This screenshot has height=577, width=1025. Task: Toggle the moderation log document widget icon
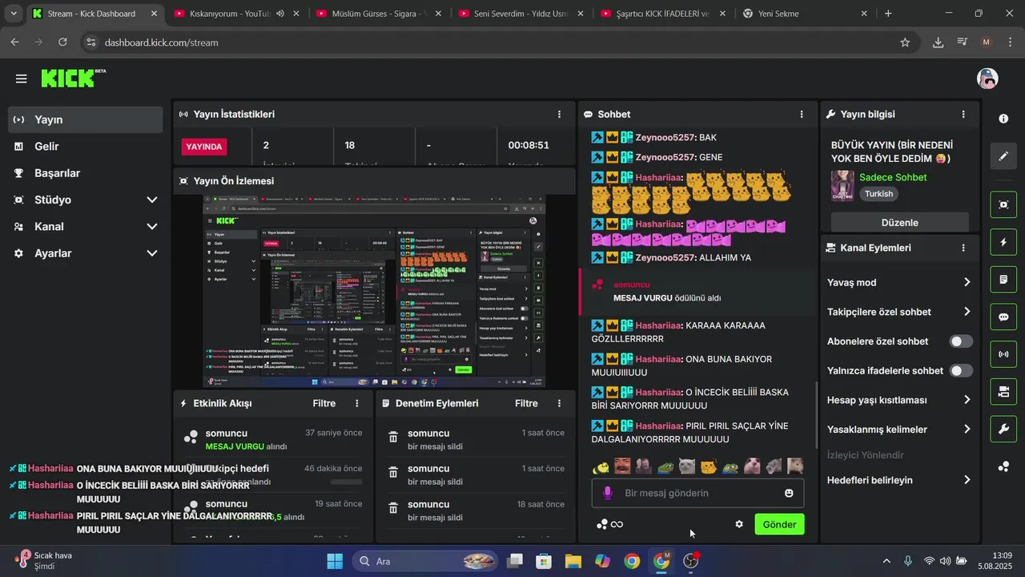click(1003, 280)
